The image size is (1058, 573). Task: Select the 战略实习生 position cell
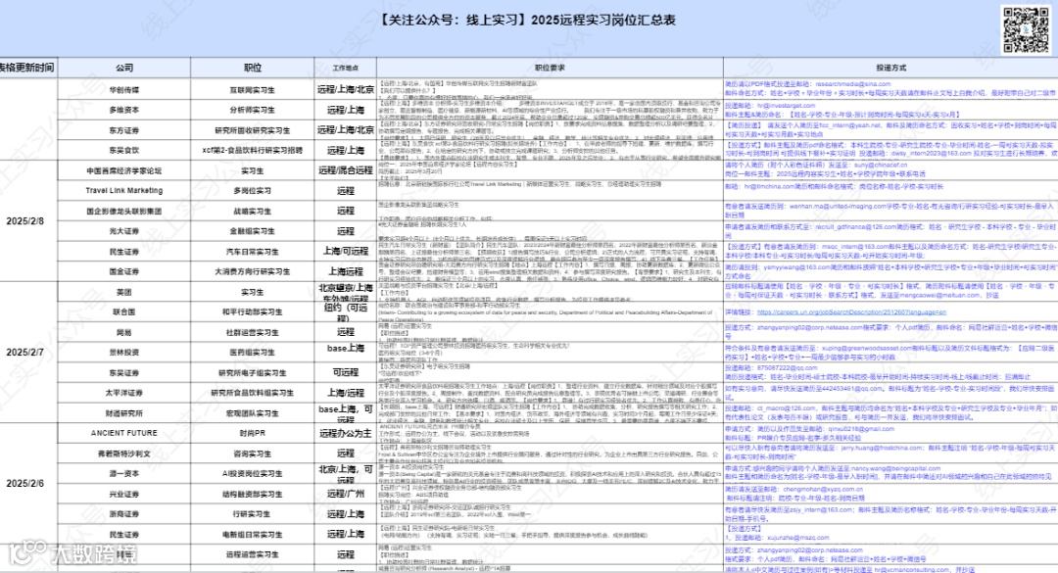point(253,211)
